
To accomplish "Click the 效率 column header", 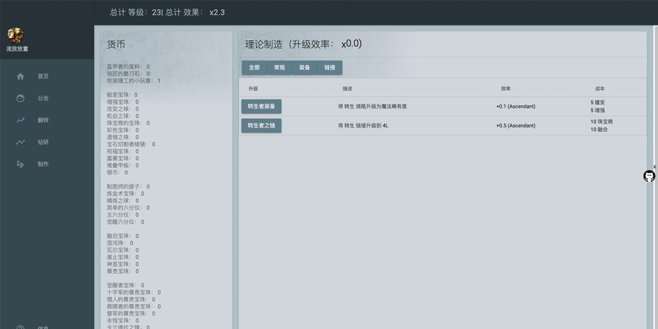I will [505, 89].
